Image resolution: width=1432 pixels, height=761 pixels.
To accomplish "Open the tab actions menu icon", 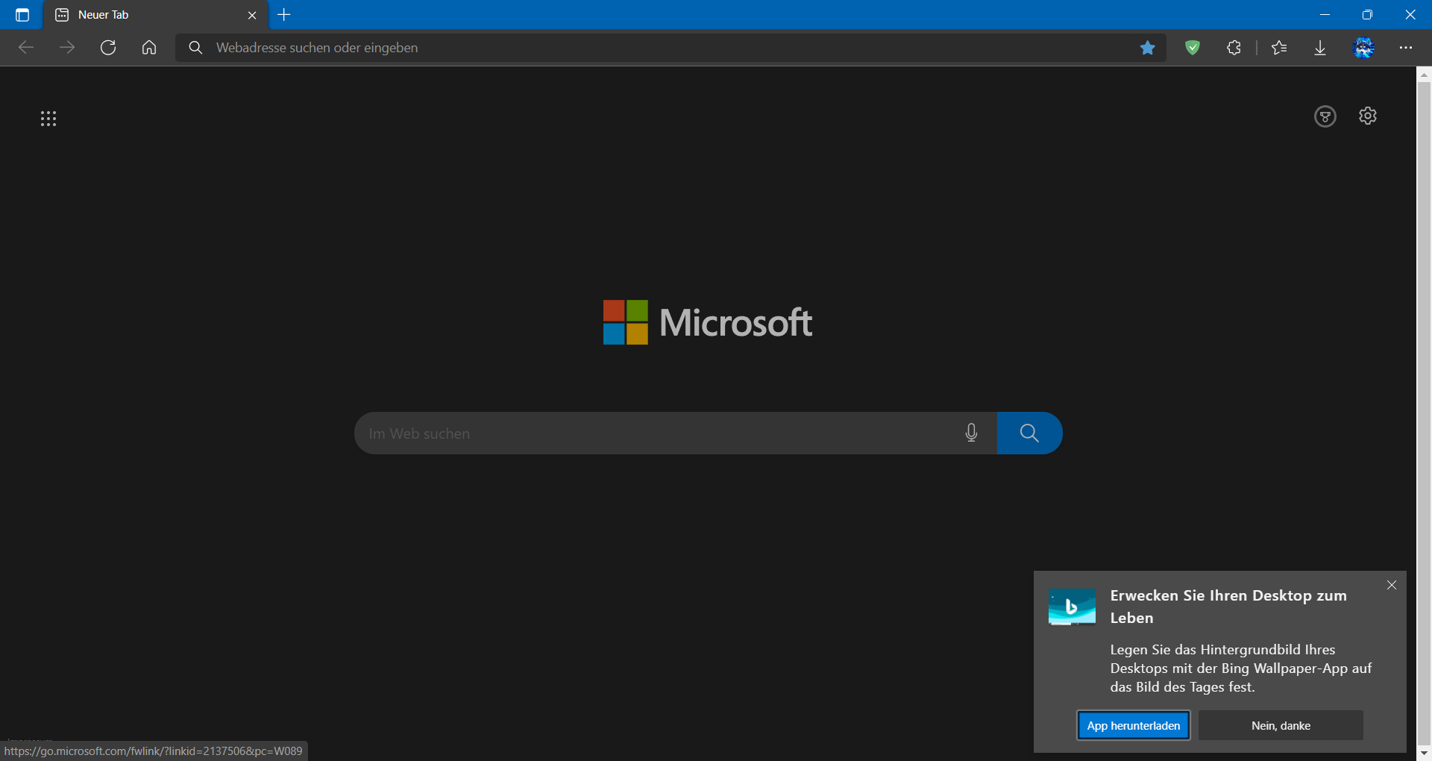I will [22, 15].
